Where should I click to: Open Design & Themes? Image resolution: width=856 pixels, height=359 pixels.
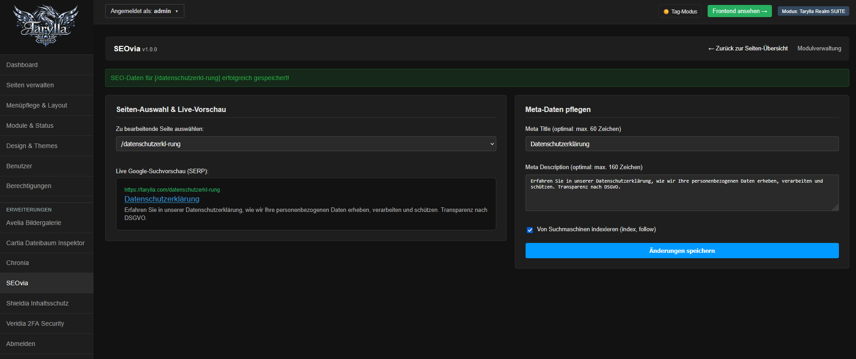pyautogui.click(x=47, y=146)
